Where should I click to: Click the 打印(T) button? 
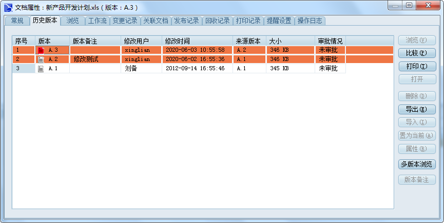tap(417, 66)
